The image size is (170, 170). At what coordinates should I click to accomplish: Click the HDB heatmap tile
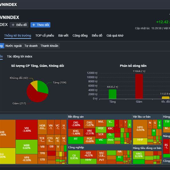pos(42,127)
